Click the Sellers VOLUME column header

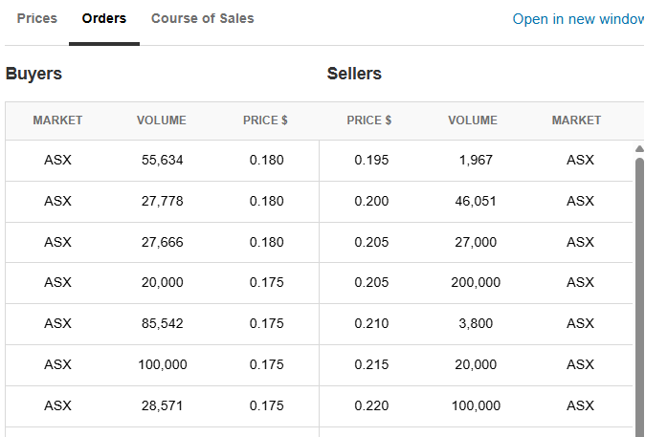(x=473, y=120)
